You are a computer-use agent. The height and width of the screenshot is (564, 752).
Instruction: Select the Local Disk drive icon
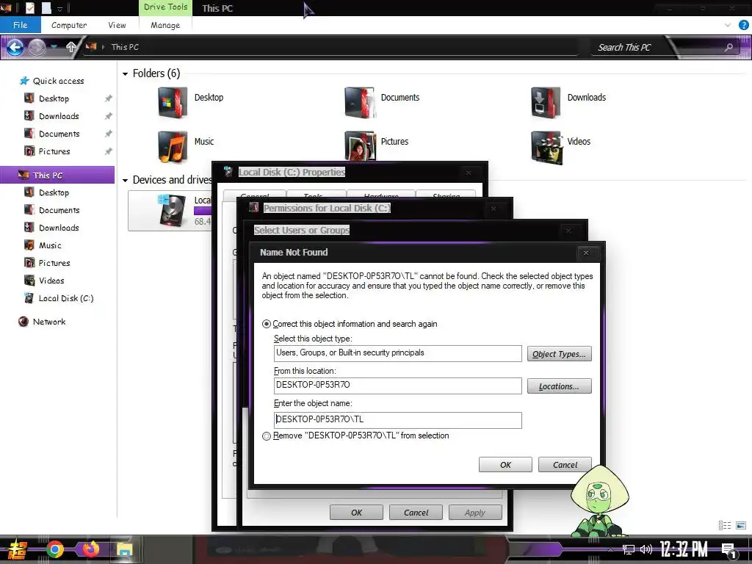tap(171, 210)
